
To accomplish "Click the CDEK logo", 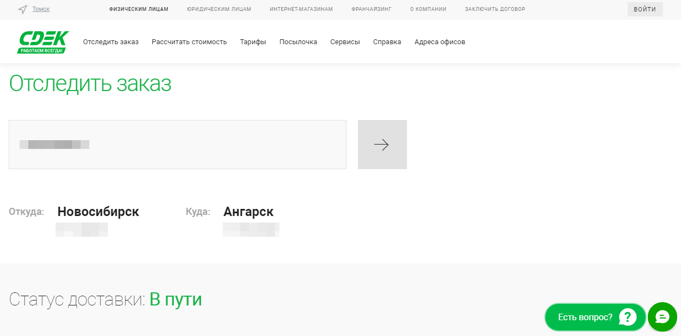I will pos(43,42).
